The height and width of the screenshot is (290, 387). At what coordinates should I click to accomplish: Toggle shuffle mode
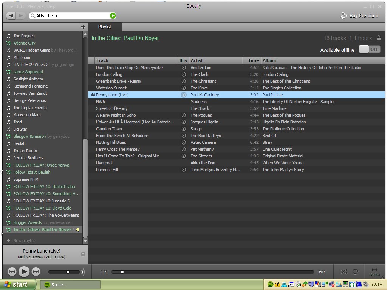click(344, 272)
